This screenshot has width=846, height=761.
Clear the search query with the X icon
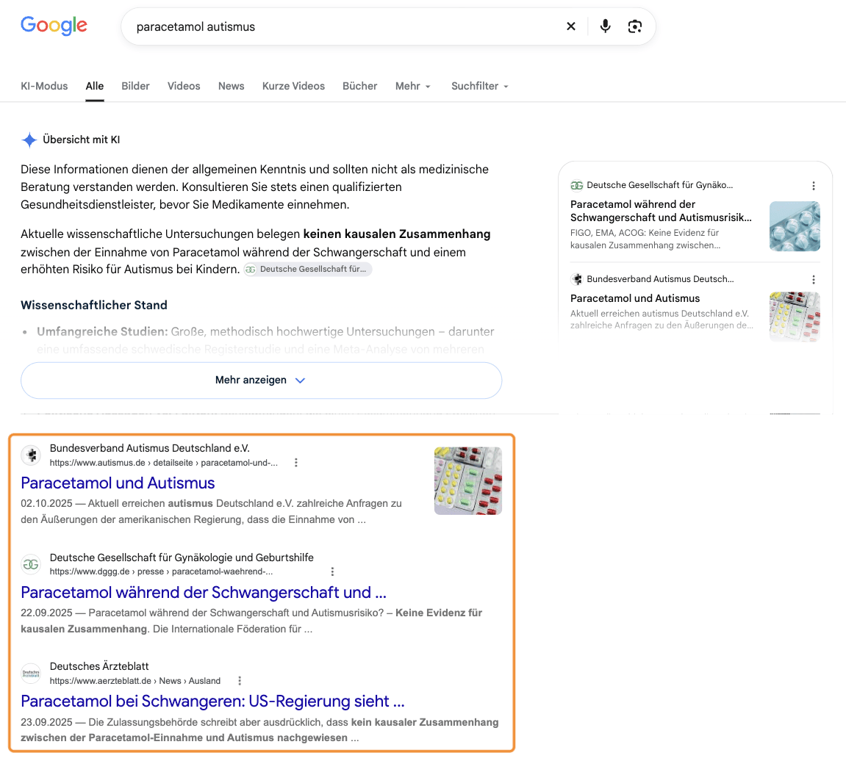pyautogui.click(x=571, y=26)
